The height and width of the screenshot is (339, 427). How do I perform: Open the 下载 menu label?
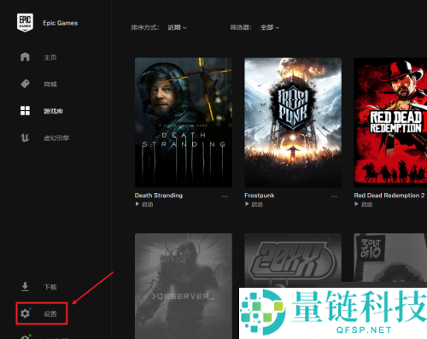50,287
